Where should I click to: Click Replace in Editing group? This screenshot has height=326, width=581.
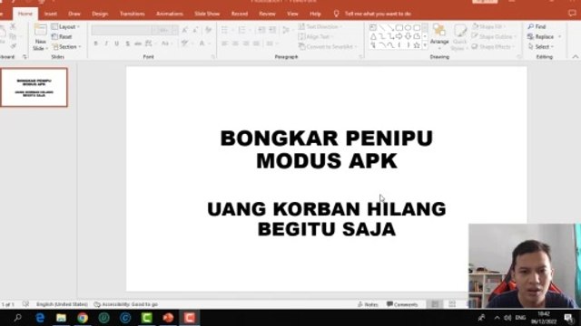point(544,36)
